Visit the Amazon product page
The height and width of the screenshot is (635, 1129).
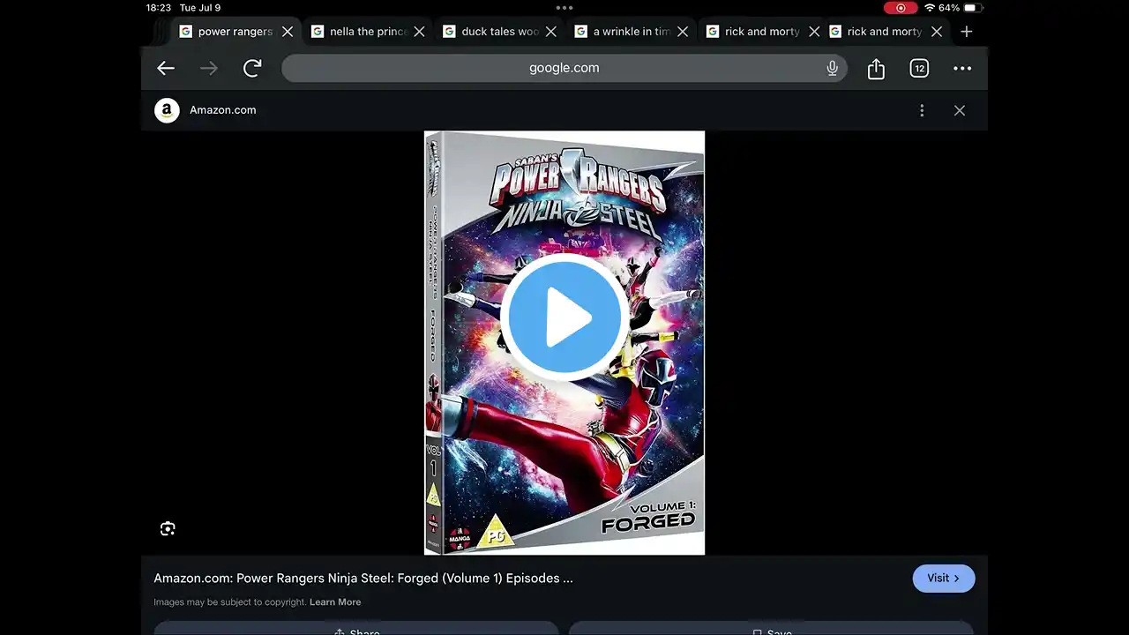point(944,579)
